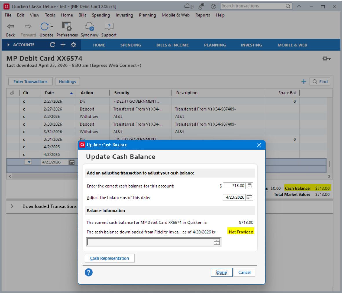This screenshot has width=342, height=293.
Task: Click the Cash Representation button
Action: tap(109, 258)
